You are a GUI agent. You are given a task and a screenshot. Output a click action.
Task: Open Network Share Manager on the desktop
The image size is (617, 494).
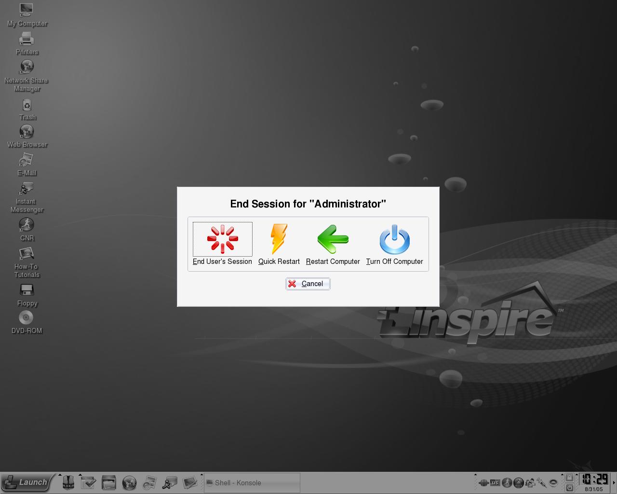pyautogui.click(x=27, y=75)
